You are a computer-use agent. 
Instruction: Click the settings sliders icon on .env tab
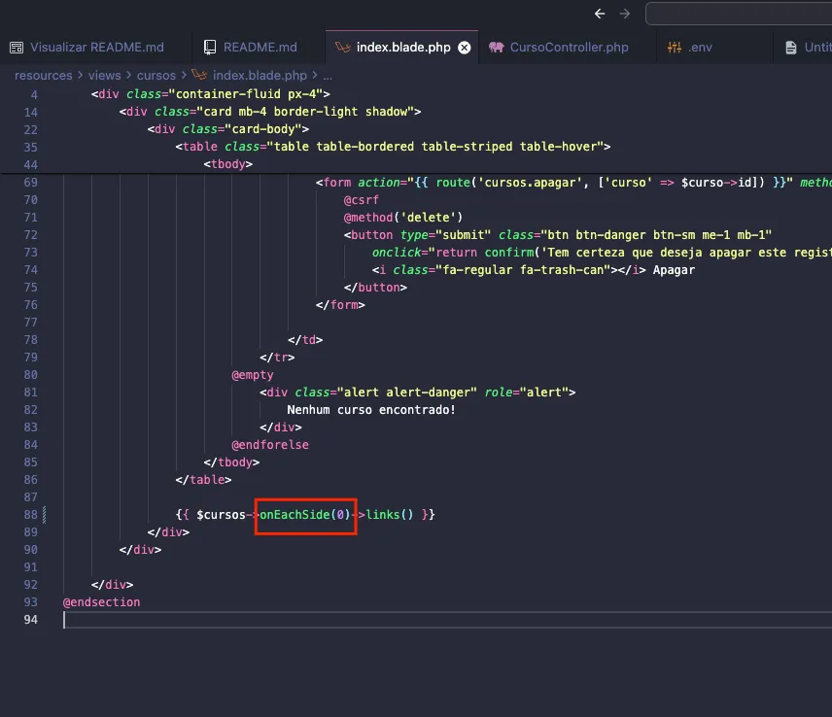(x=676, y=47)
